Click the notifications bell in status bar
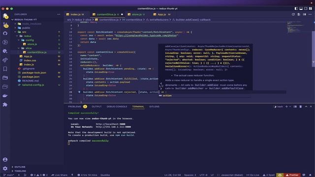 311,175
